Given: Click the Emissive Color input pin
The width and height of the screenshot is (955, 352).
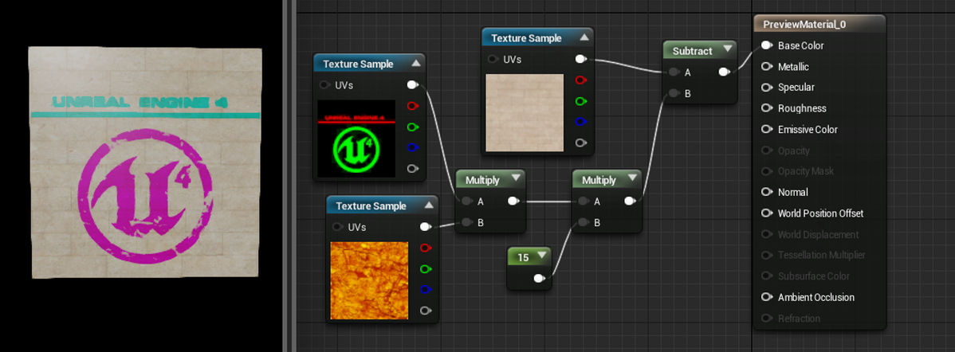Looking at the screenshot, I should pos(767,130).
